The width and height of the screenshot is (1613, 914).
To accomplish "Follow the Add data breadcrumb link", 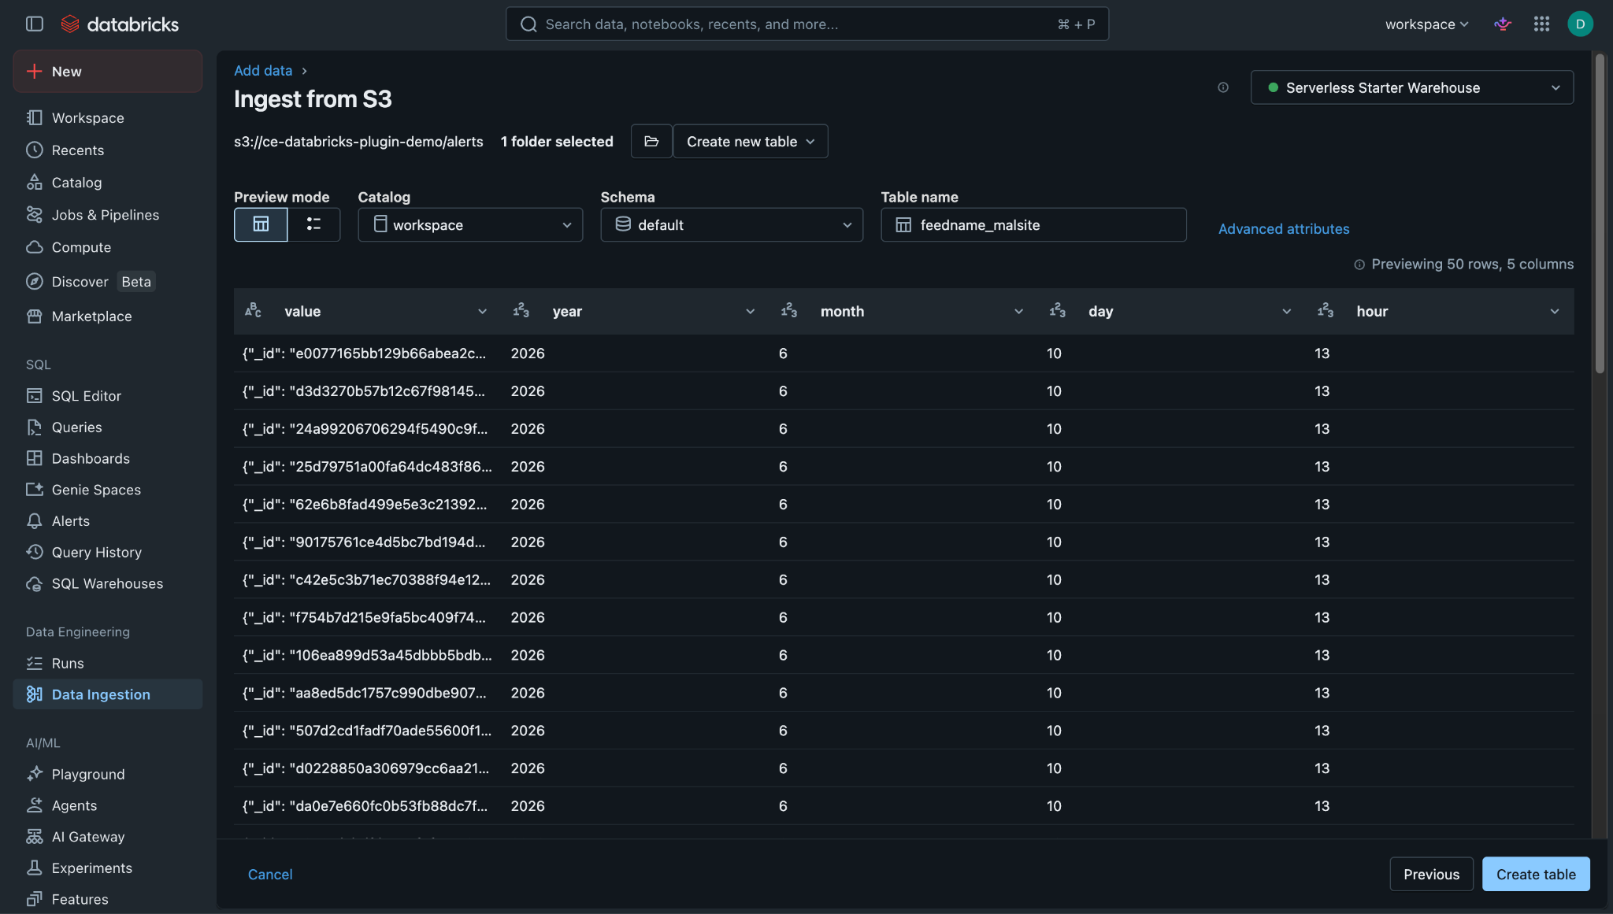I will click(263, 71).
